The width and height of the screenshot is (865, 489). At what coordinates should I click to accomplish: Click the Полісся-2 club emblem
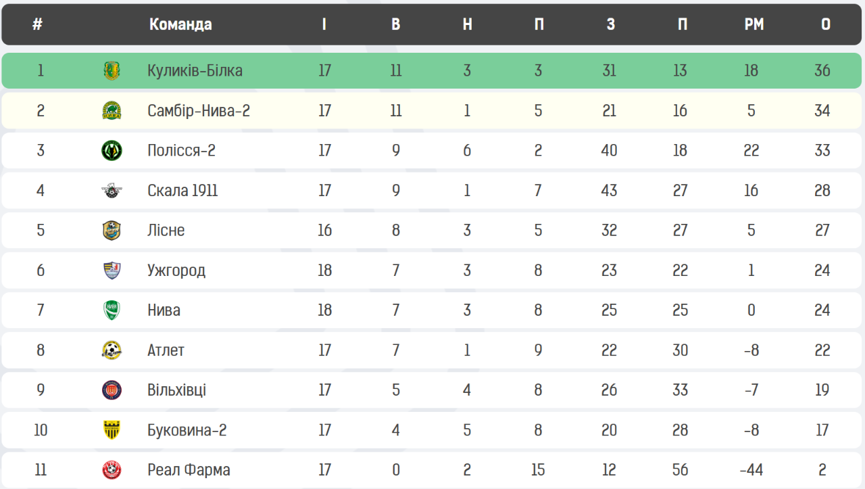112,150
